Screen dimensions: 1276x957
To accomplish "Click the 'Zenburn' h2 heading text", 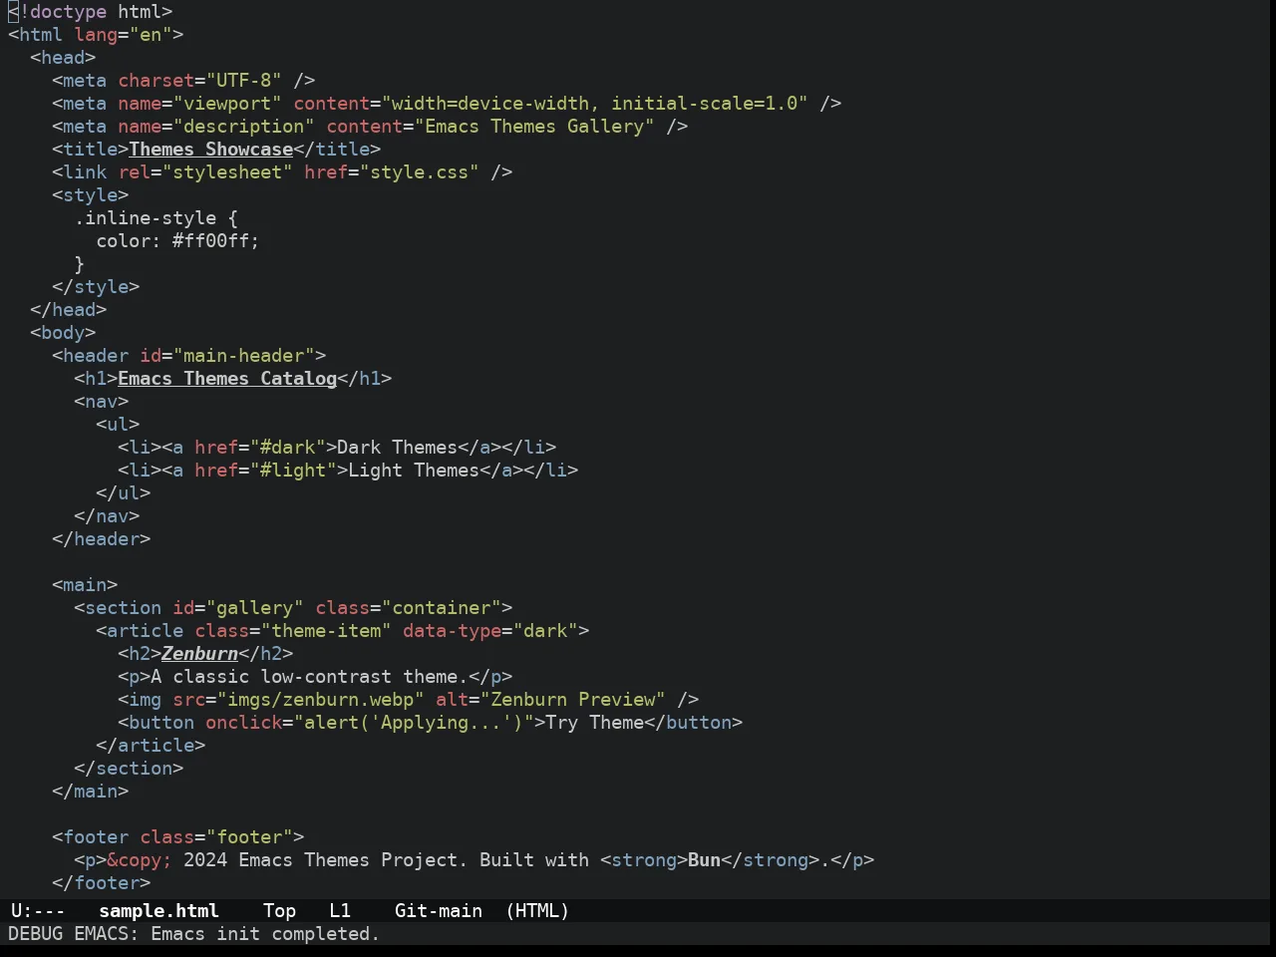I will click(x=199, y=653).
